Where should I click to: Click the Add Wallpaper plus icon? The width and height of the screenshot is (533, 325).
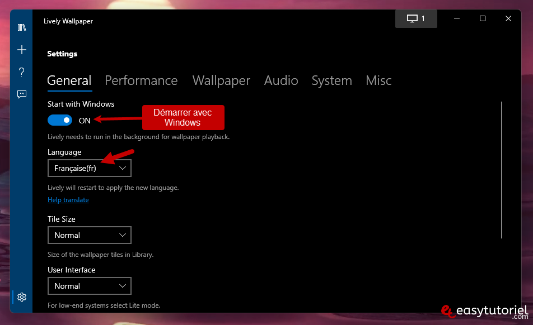(x=22, y=50)
